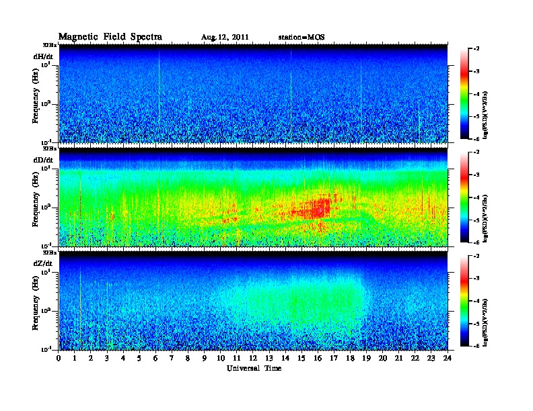Click the "5" hour tick label
The width and height of the screenshot is (533, 411).
[x=139, y=358]
